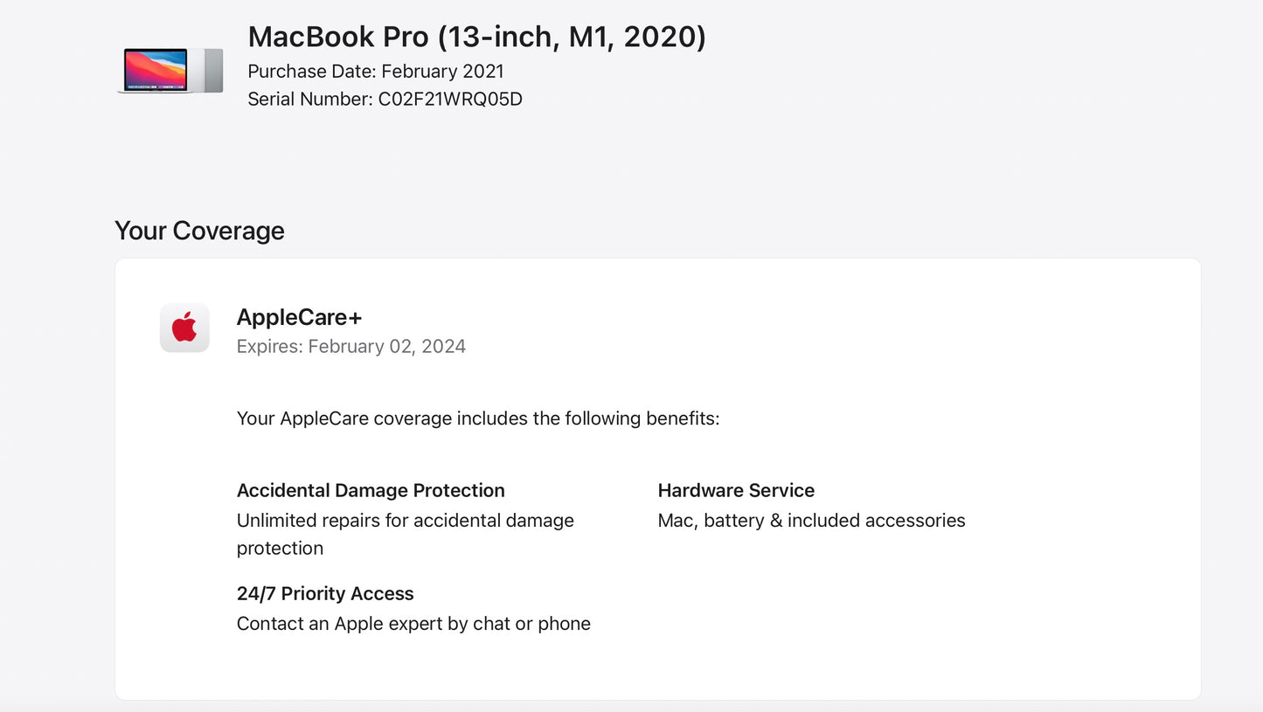Click the serial number C02F21WRQ05D
The image size is (1263, 712).
385,99
